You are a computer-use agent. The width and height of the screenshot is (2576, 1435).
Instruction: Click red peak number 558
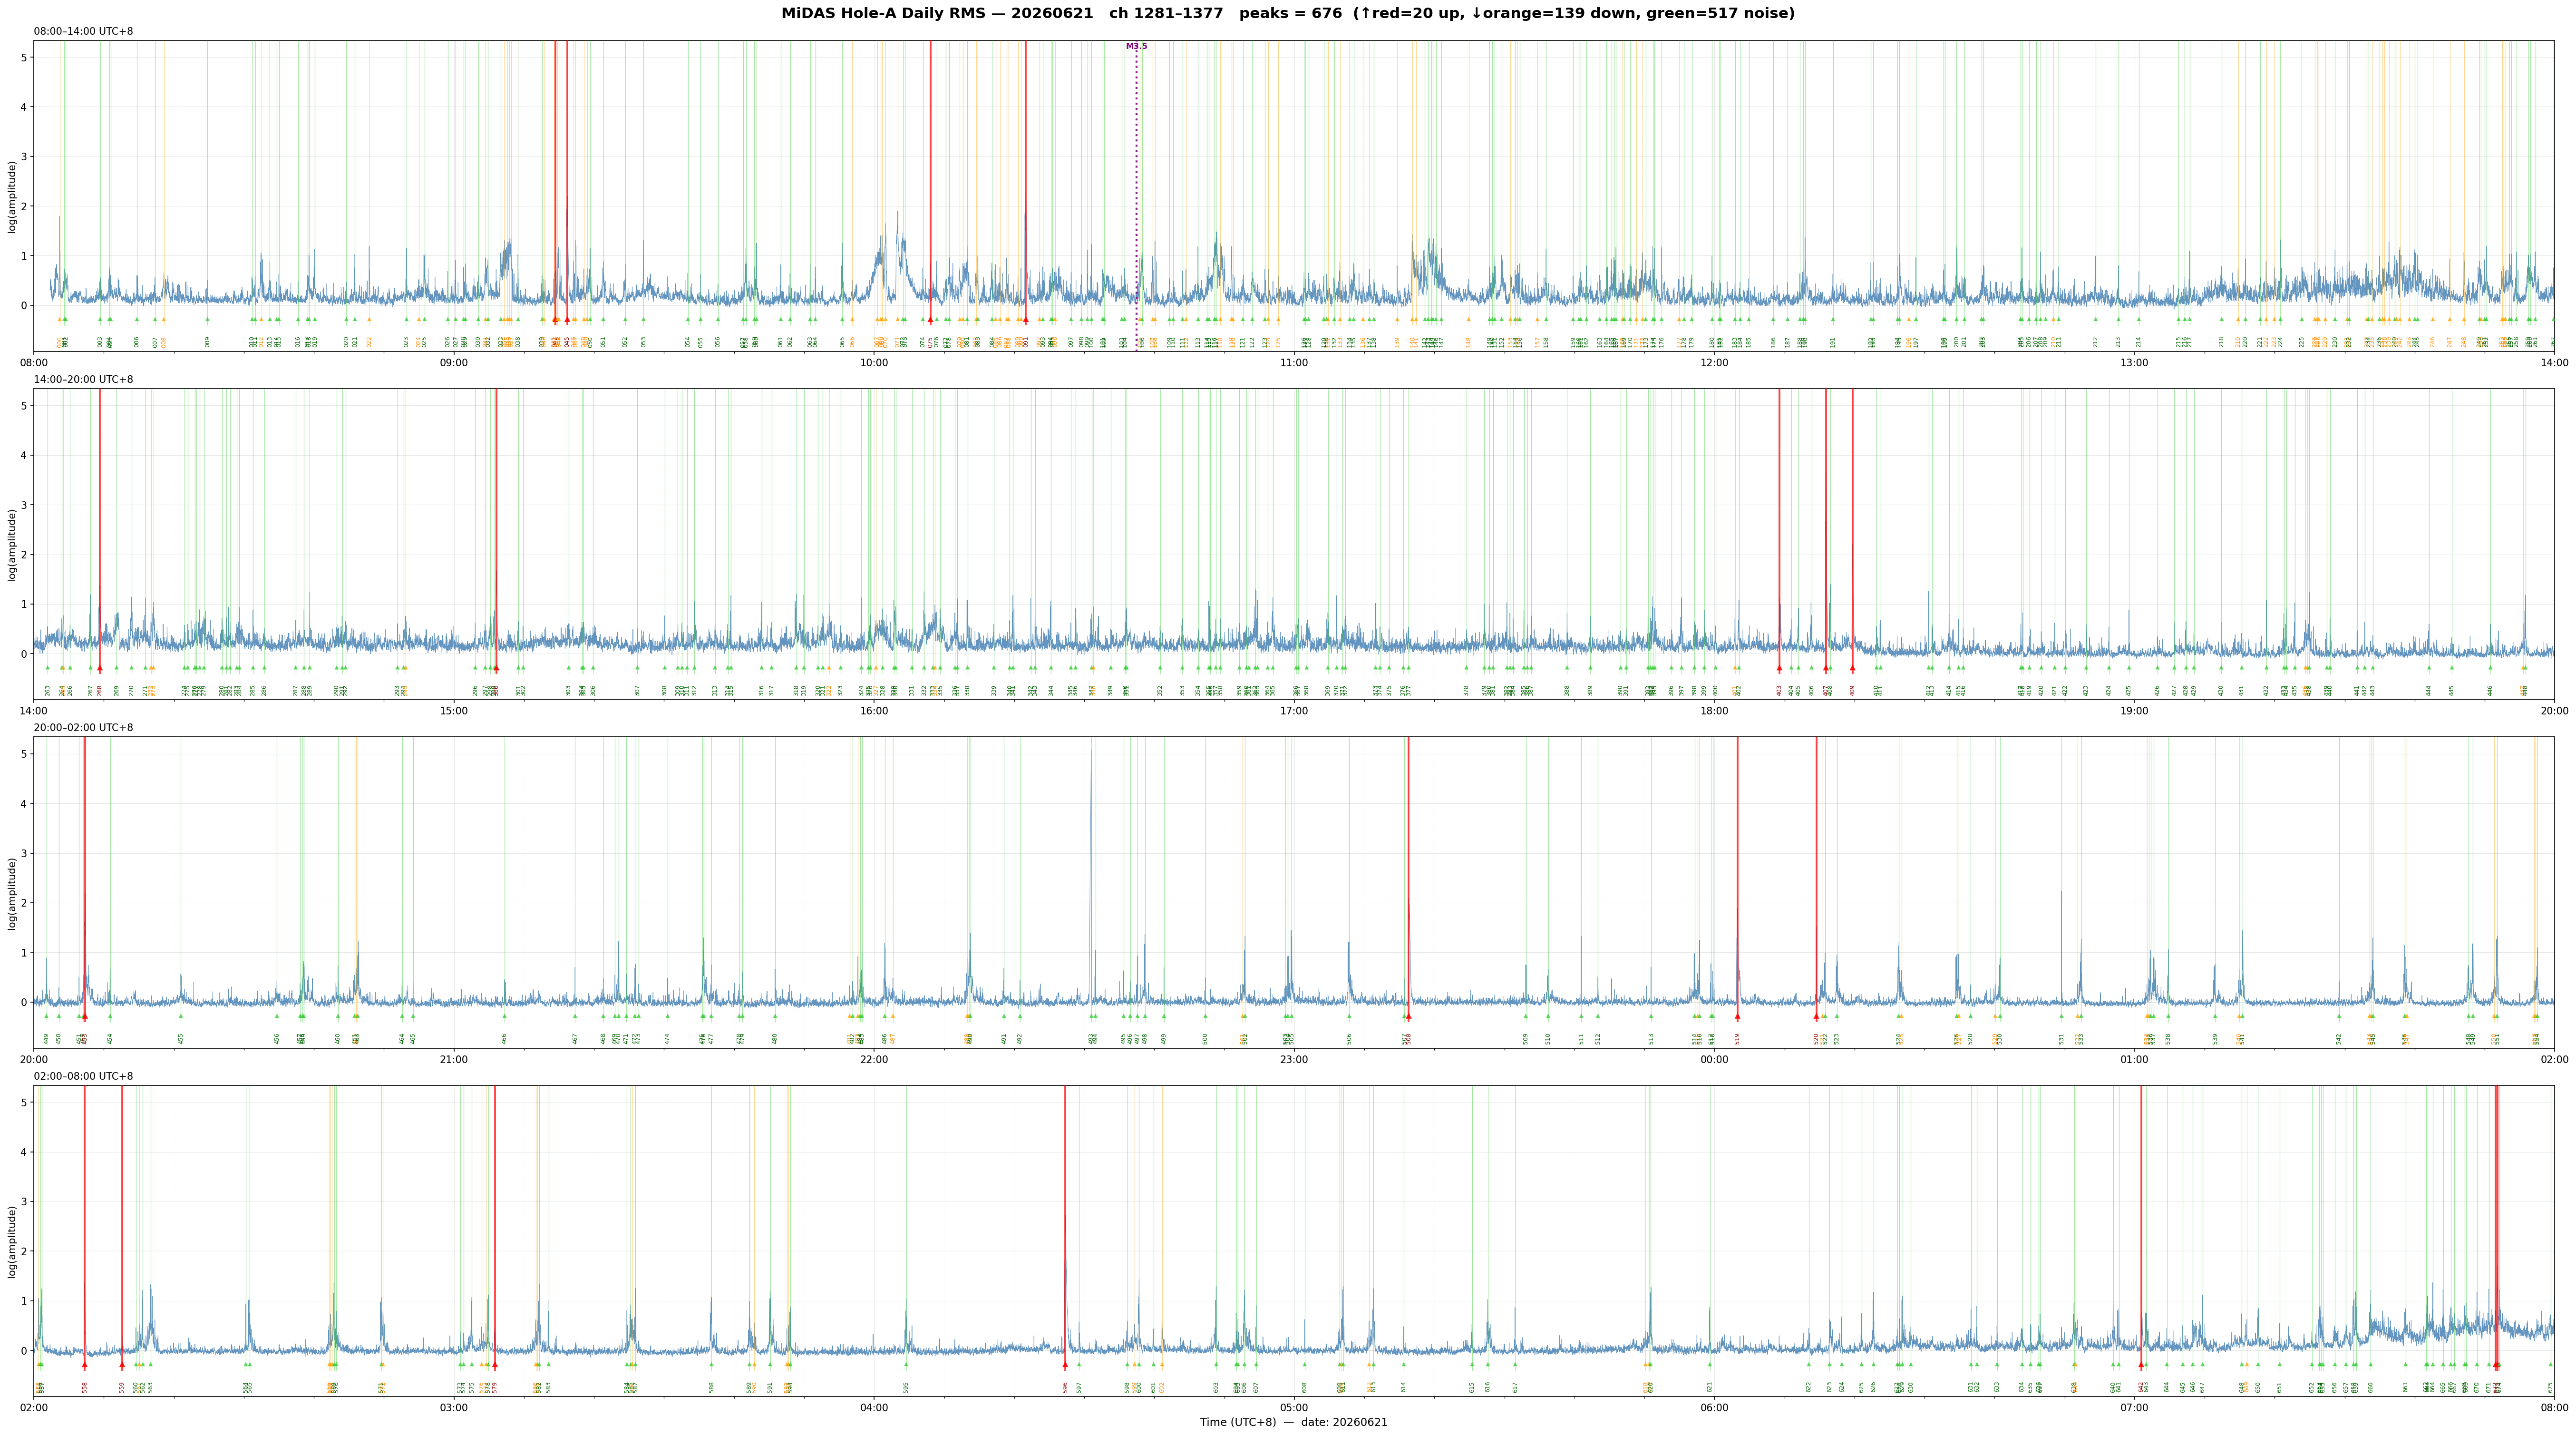pos(85,1387)
